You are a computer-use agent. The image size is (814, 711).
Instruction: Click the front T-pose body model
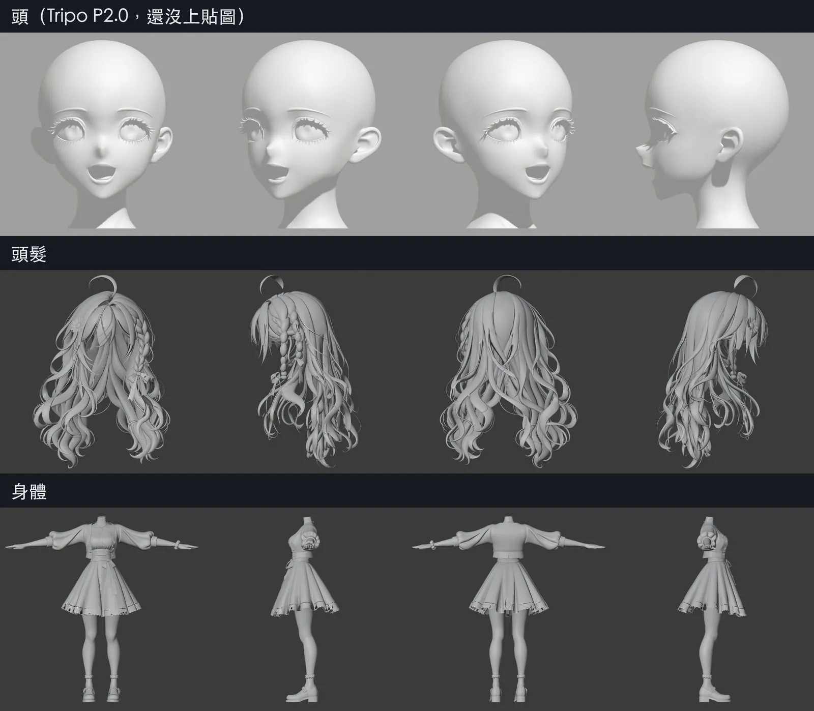pos(102,610)
